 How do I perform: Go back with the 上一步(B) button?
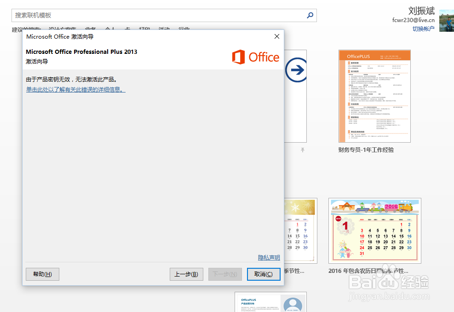pyautogui.click(x=186, y=274)
